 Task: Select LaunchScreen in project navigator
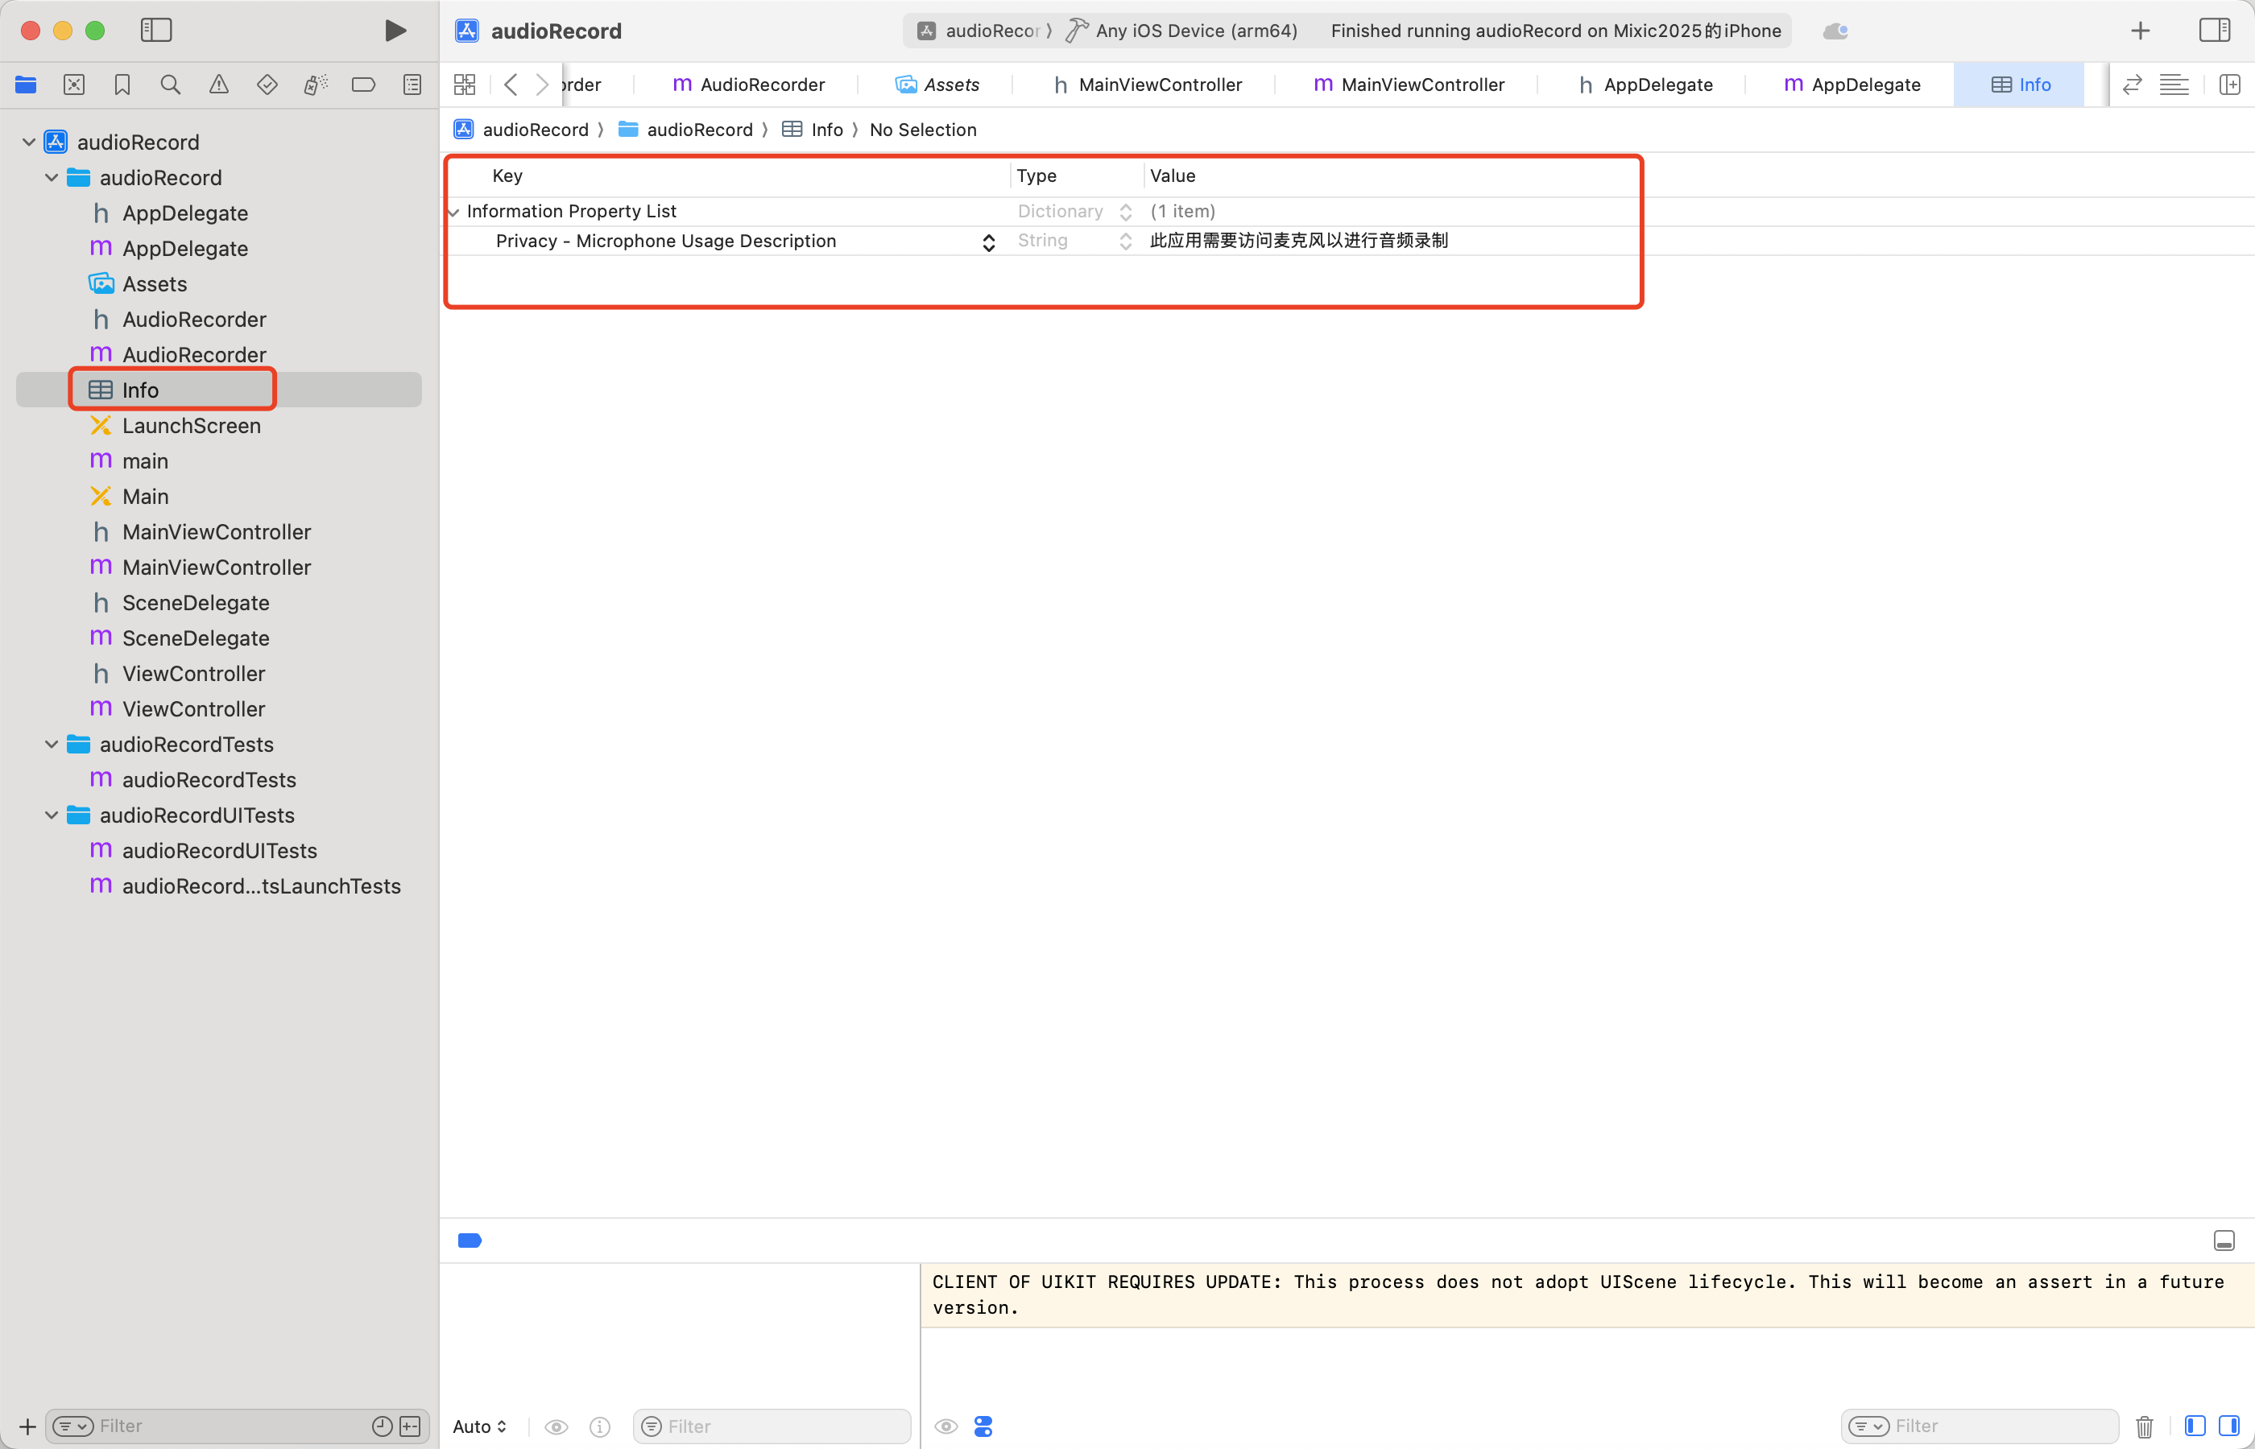191,425
